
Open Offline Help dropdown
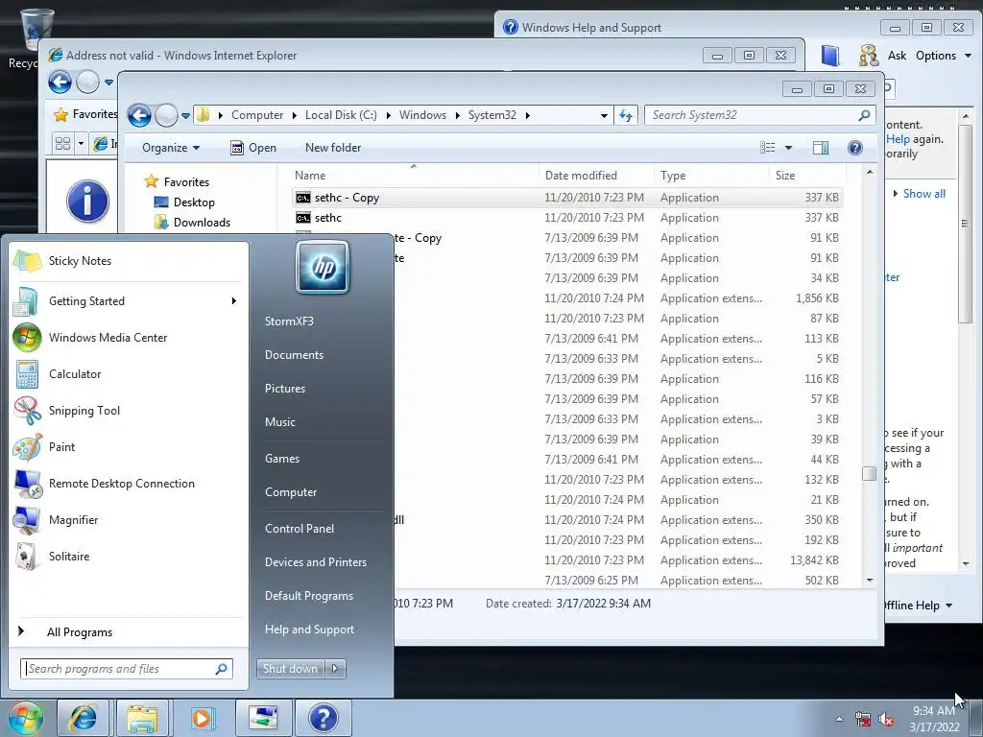point(918,606)
